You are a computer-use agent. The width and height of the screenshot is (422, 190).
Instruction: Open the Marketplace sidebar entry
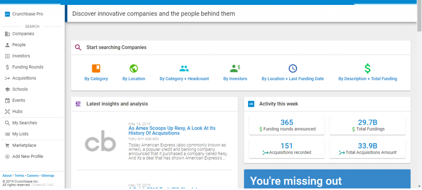pos(24,146)
